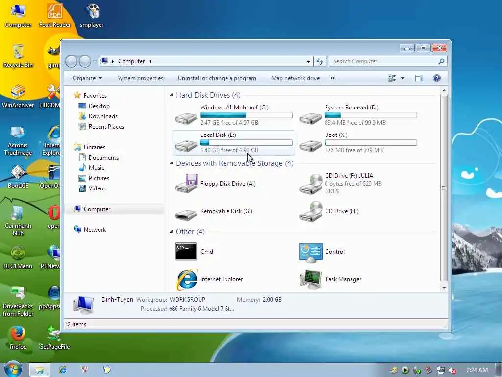Image resolution: width=502 pixels, height=377 pixels.
Task: Collapse the Other group
Action: click(x=171, y=232)
